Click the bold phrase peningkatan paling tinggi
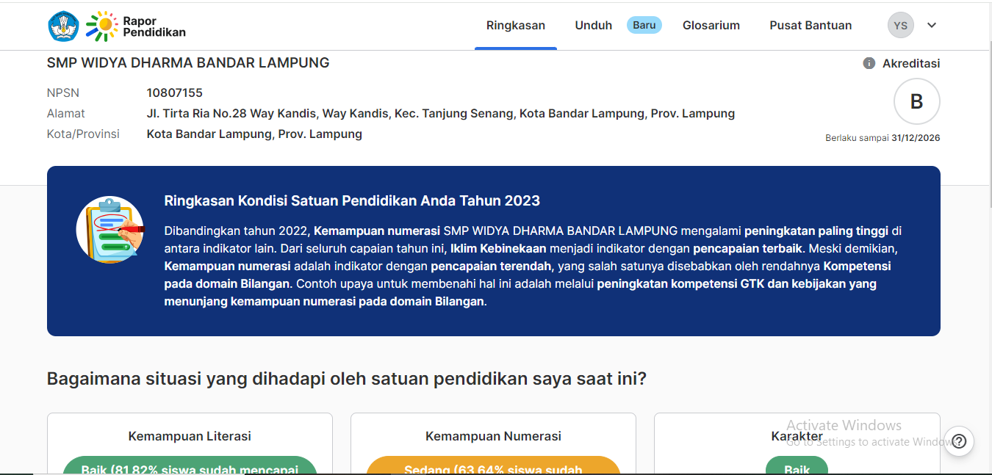 (x=816, y=231)
